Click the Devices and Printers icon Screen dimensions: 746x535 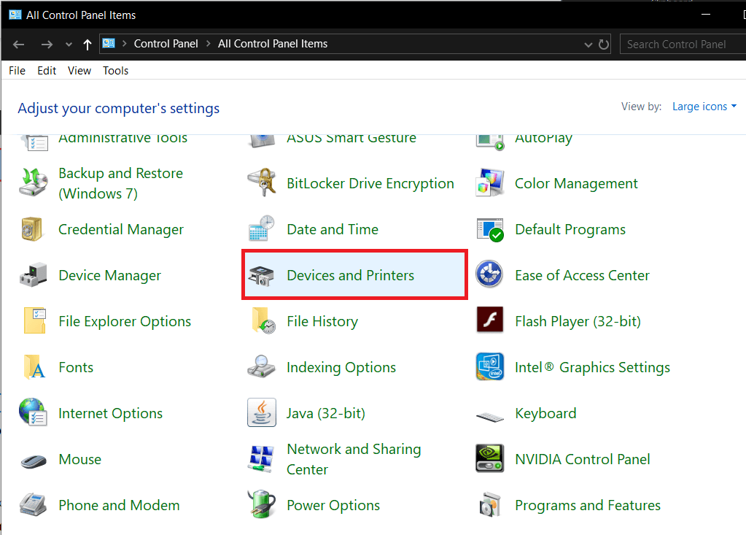pos(261,276)
